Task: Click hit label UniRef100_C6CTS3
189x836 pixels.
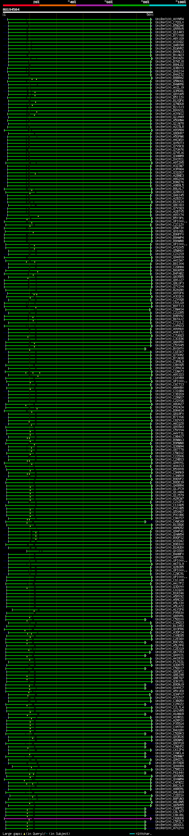Action: (x=170, y=385)
